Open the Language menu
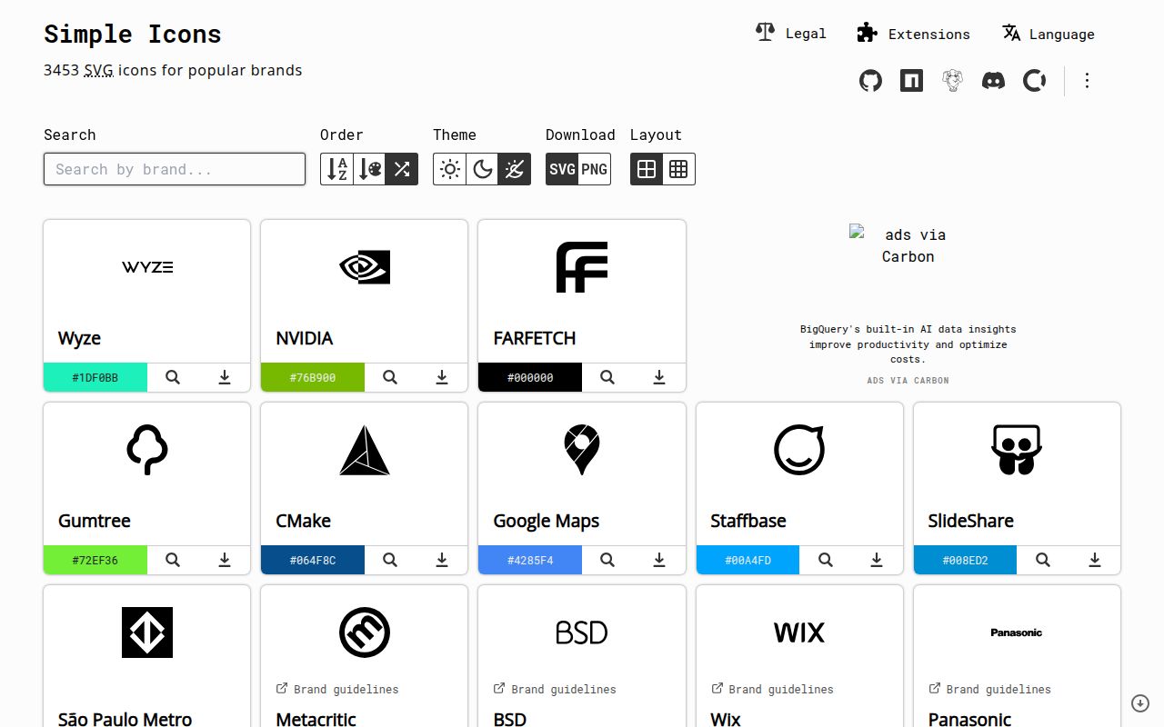This screenshot has height=727, width=1164. 1049,34
